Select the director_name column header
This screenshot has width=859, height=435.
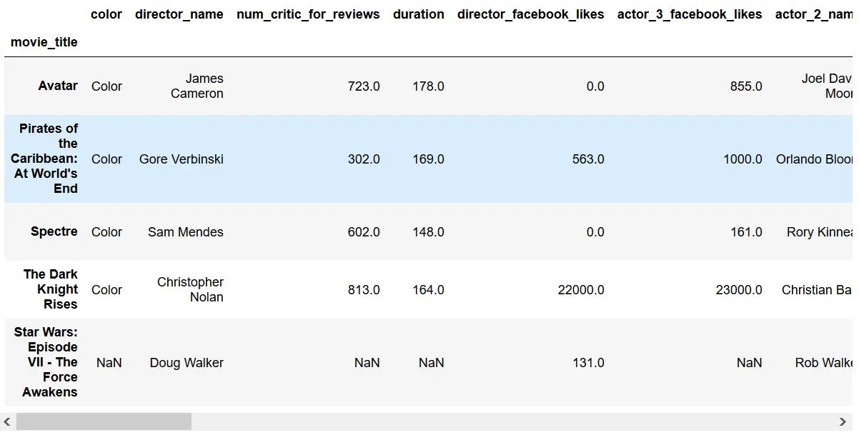[x=179, y=14]
